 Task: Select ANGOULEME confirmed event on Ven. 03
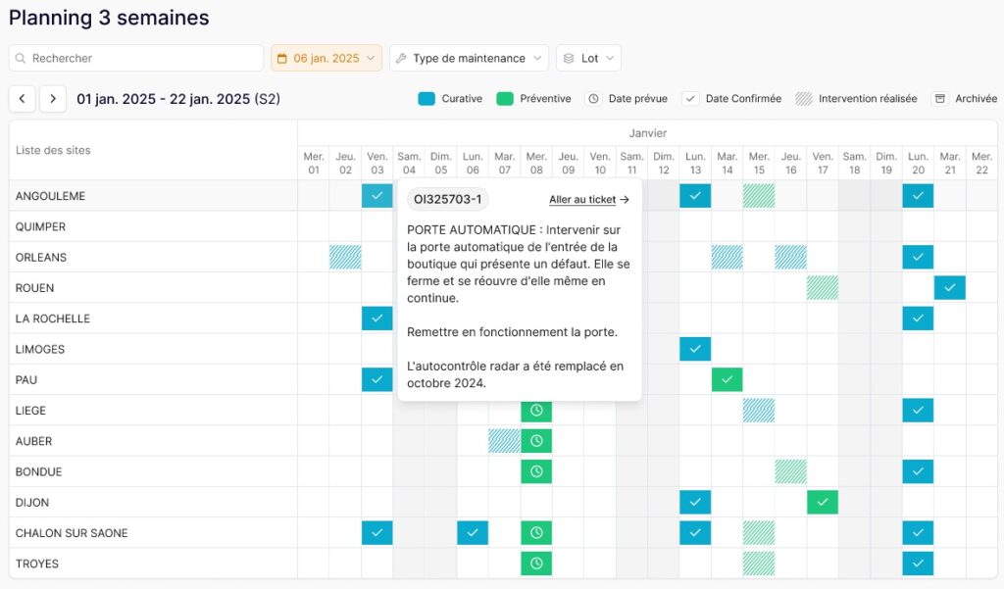tap(377, 195)
